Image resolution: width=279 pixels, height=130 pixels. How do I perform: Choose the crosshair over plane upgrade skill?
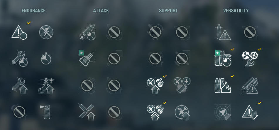(x=182, y=112)
